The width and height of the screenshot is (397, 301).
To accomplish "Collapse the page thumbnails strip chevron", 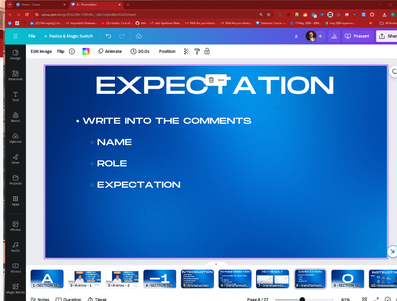I will click(216, 264).
